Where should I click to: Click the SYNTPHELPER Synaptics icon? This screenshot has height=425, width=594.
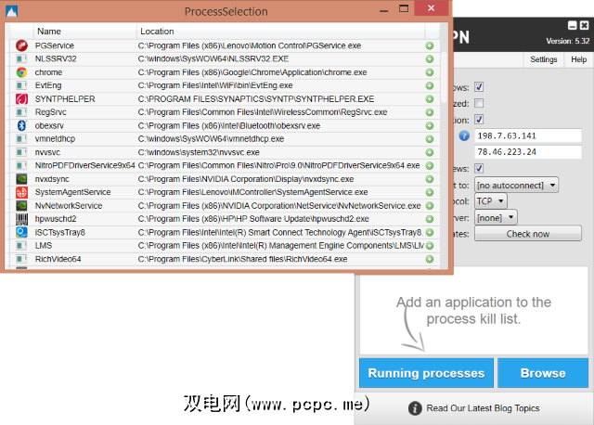[x=21, y=99]
